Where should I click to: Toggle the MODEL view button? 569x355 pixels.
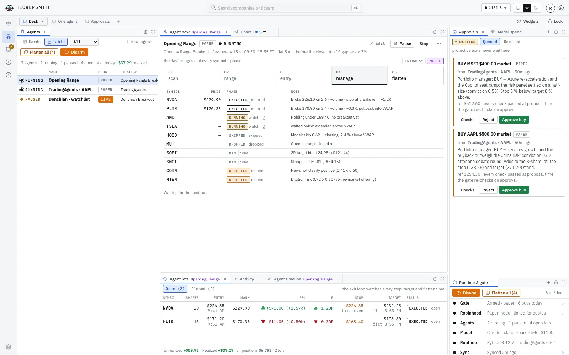(435, 61)
